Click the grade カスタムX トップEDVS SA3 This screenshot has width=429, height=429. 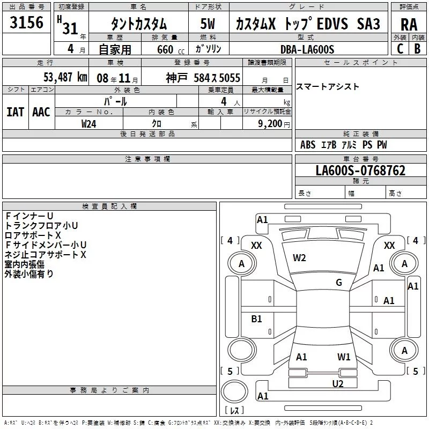point(308,24)
